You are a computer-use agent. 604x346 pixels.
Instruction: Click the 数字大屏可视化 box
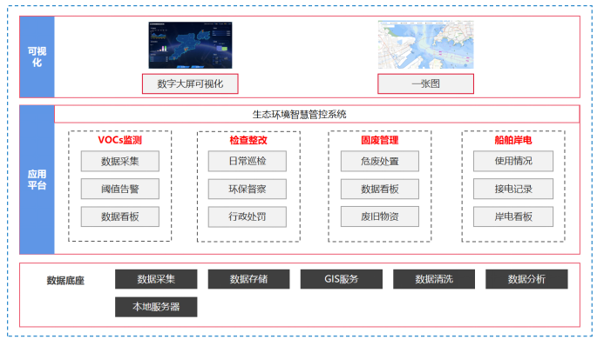tap(190, 83)
